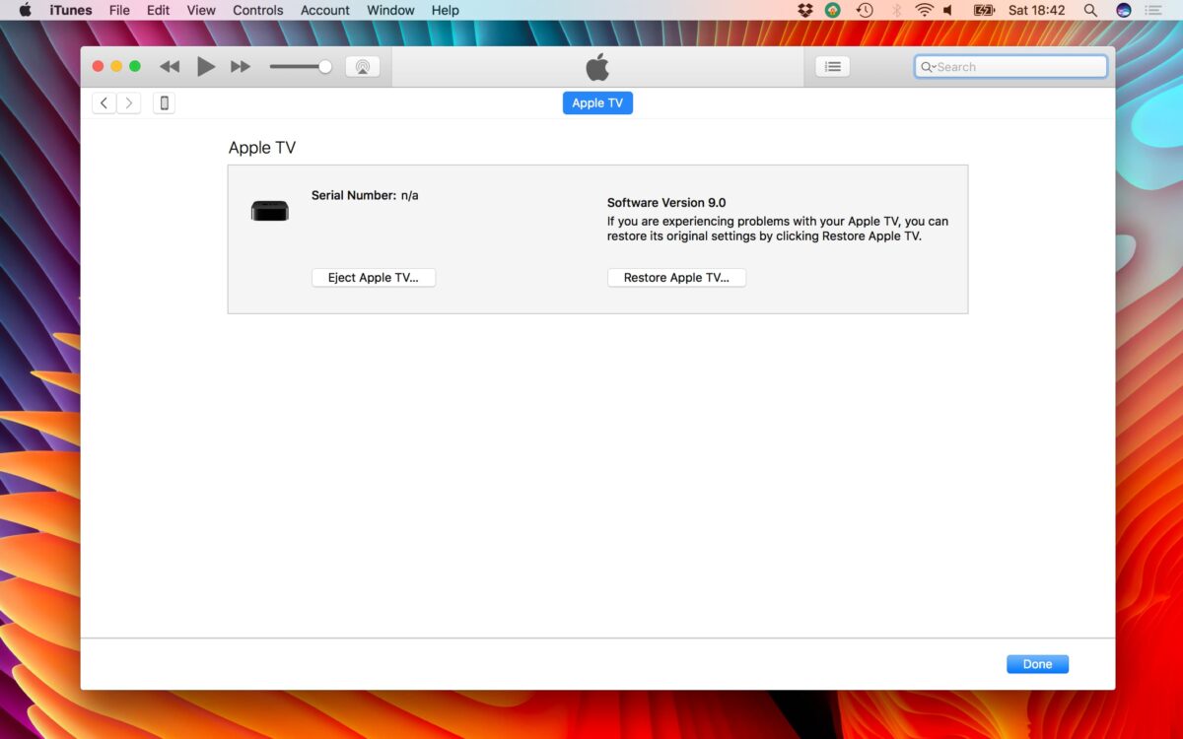Open the Edit menu
The height and width of the screenshot is (739, 1183).
point(159,10)
